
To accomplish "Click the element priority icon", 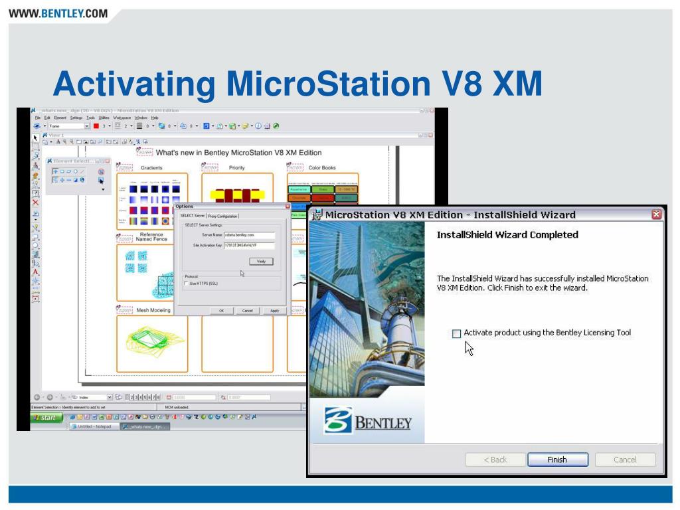I will coord(183,126).
